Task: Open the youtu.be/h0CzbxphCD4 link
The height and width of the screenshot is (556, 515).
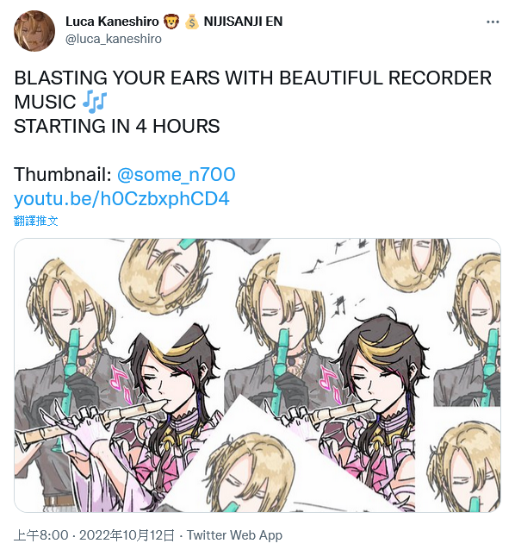Action: click(121, 198)
